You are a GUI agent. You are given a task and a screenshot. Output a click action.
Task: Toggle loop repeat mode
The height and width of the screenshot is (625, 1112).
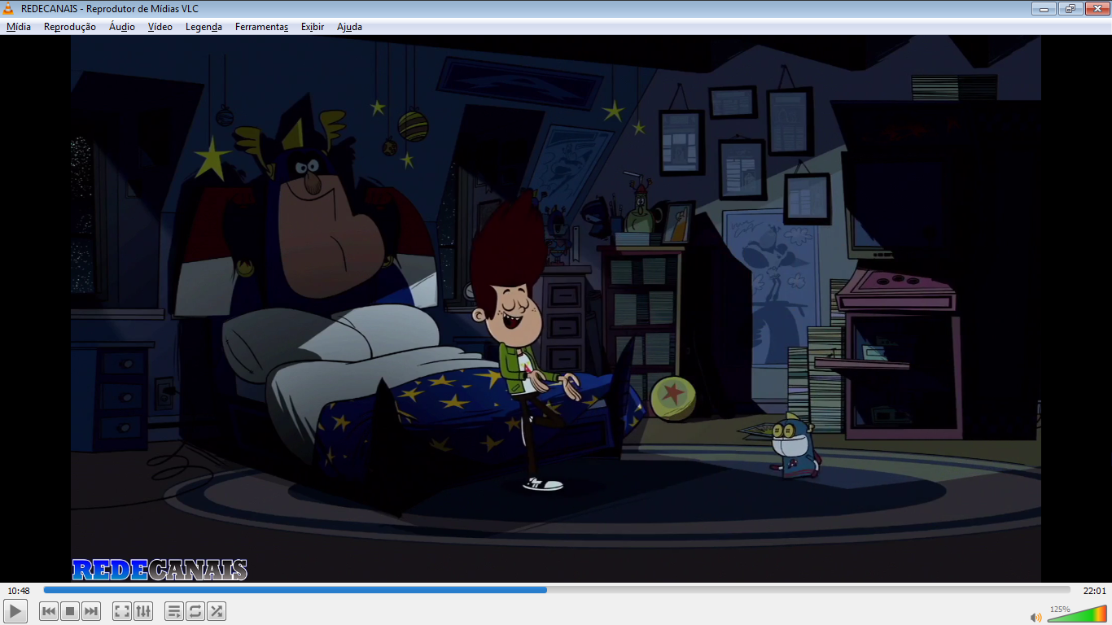(x=195, y=611)
